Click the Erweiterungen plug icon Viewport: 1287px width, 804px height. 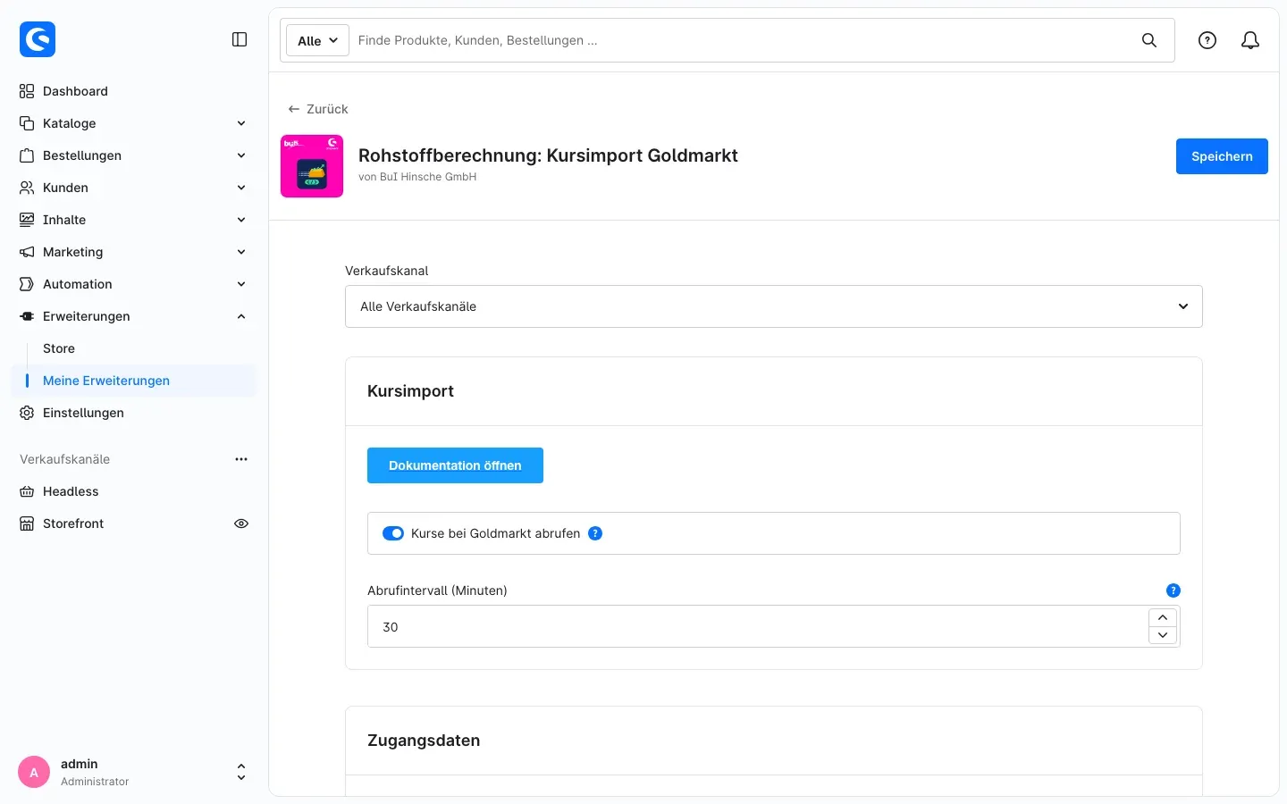click(27, 316)
